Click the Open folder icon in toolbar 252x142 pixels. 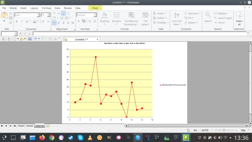pos(21,39)
